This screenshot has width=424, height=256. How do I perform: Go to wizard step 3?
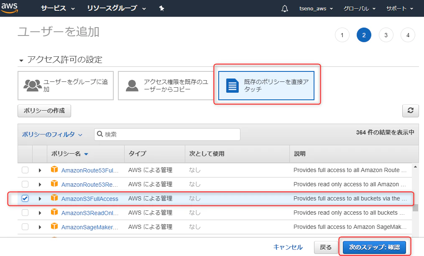pyautogui.click(x=386, y=35)
